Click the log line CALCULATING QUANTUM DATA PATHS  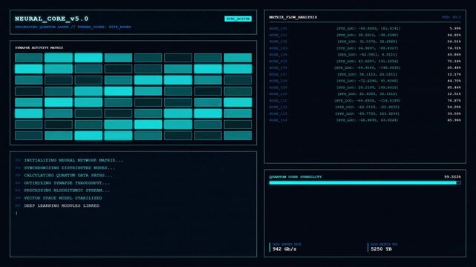(64, 176)
